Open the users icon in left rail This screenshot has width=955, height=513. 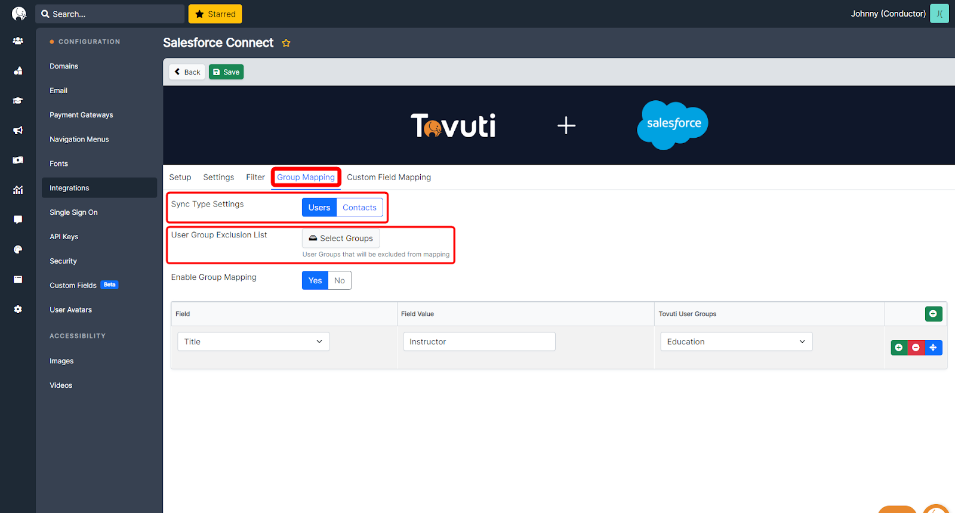coord(18,41)
